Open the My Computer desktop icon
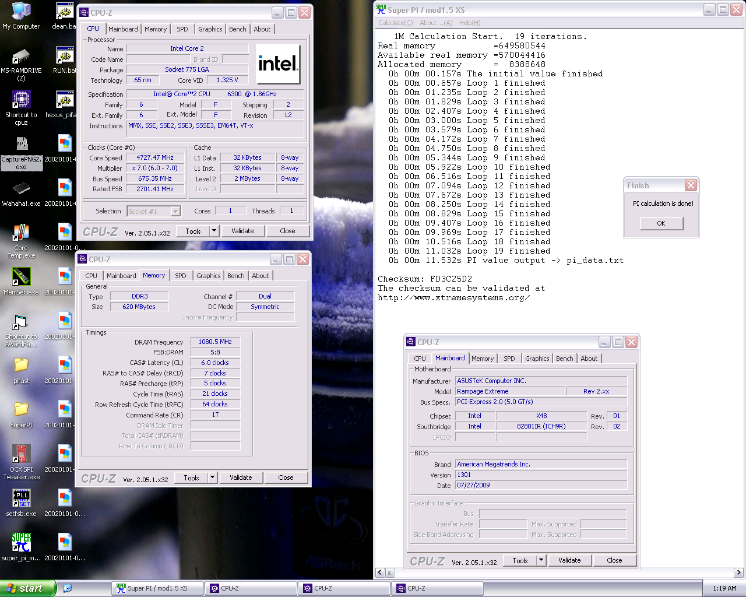The width and height of the screenshot is (746, 597). click(21, 16)
